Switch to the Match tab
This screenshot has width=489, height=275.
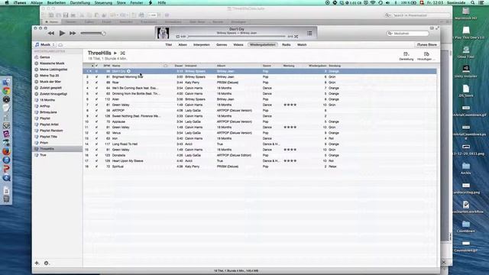pos(302,45)
